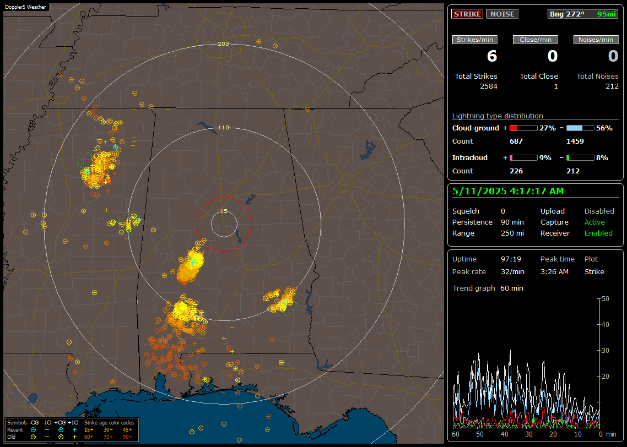Click the Range value 250 mi
This screenshot has width=627, height=447.
512,233
